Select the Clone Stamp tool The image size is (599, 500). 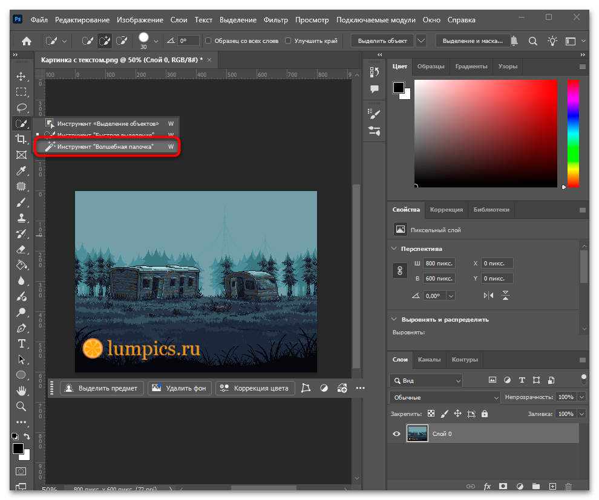click(21, 218)
